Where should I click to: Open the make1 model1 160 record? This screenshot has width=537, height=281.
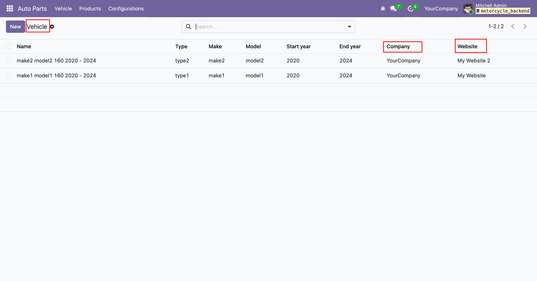[x=56, y=76]
